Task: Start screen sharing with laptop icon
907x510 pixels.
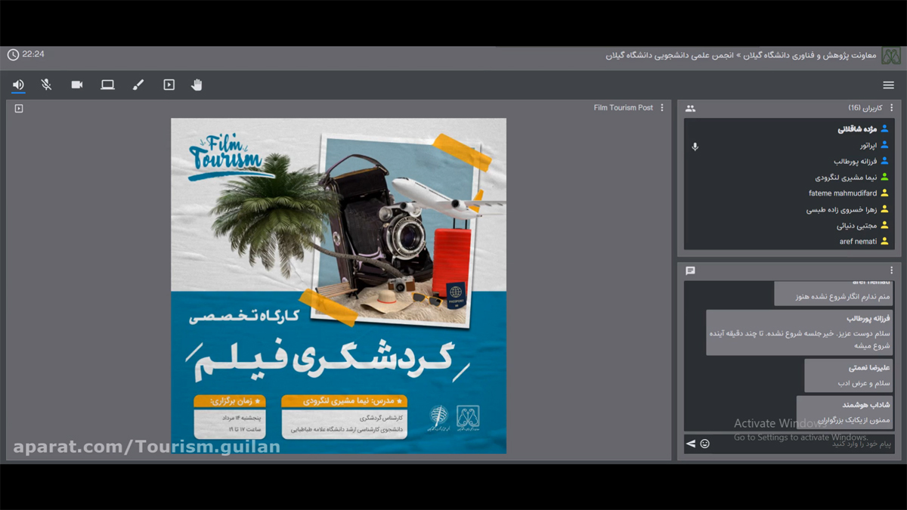Action: point(107,85)
